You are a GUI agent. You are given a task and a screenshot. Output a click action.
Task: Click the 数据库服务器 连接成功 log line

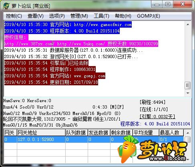point(73,50)
